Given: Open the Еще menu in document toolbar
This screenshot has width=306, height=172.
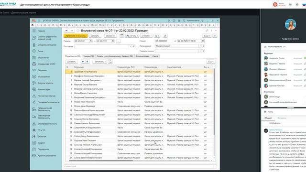Looking at the screenshot, I should tap(207, 36).
